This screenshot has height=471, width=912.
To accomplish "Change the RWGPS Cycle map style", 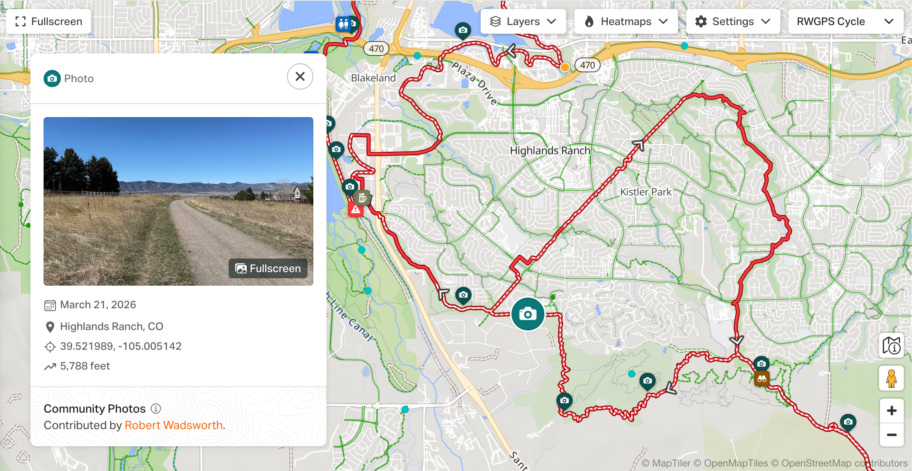I will (845, 21).
